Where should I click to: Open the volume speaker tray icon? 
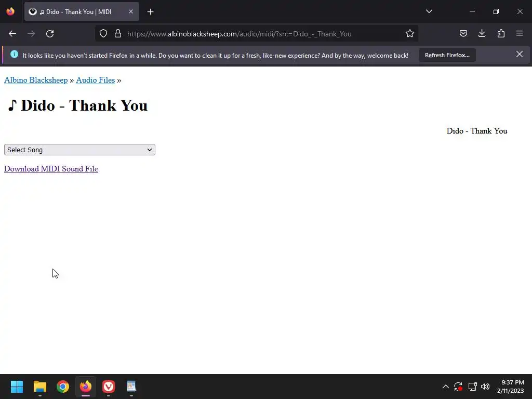pos(485,387)
